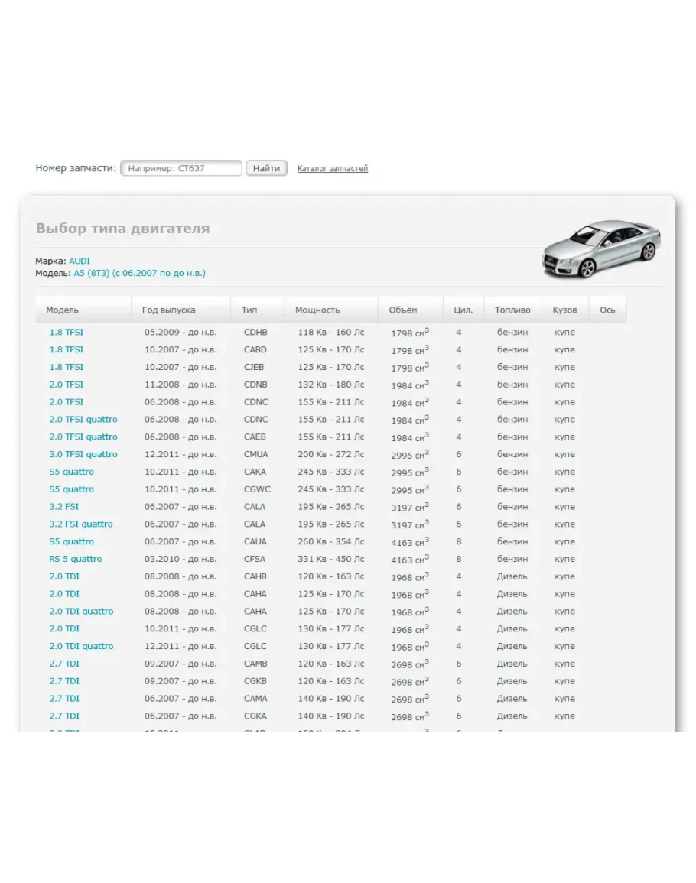The image size is (696, 883).
Task: Follow the AUDI brand link
Action: tap(80, 261)
